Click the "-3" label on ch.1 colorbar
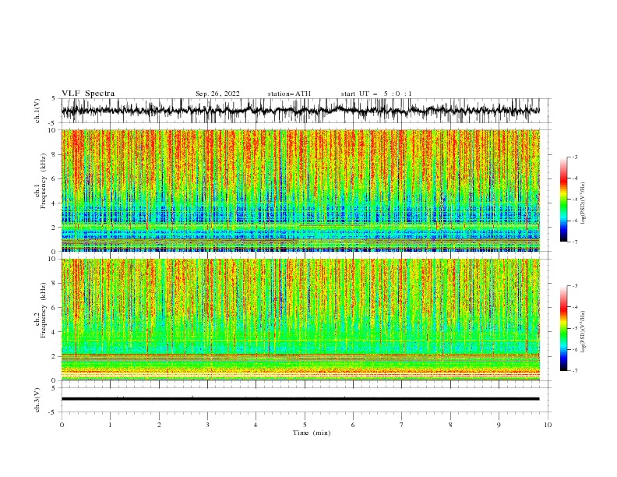This screenshot has height=477, width=617. [x=574, y=157]
